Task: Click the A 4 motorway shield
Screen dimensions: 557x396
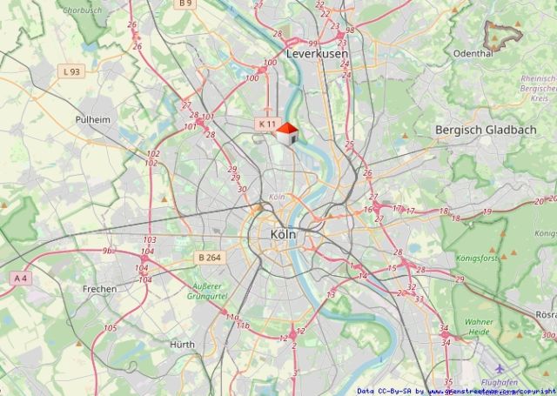Action: (x=21, y=279)
